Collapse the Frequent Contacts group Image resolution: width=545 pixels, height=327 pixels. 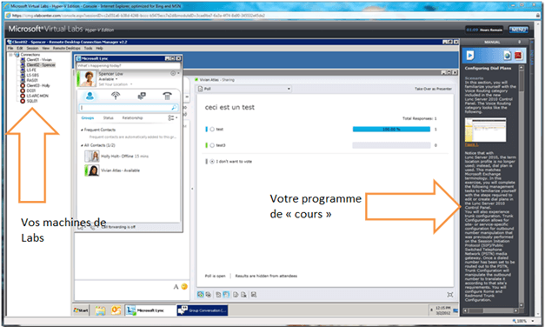[82, 130]
